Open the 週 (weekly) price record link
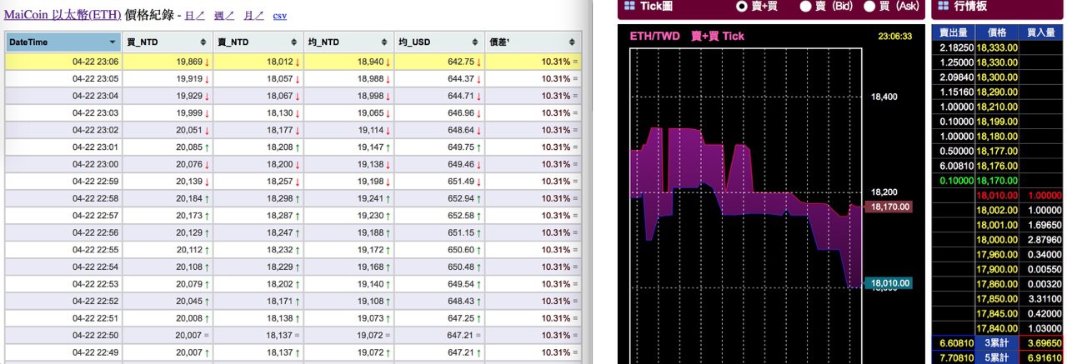1067x364 pixels. [x=224, y=15]
